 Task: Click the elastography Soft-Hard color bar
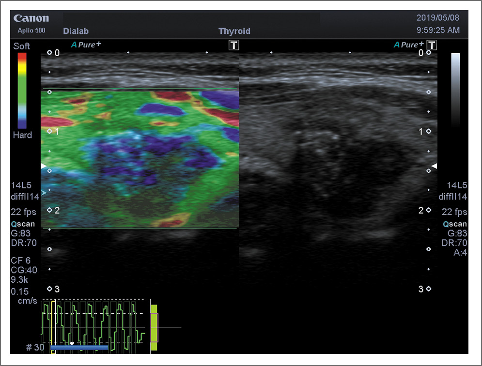[x=22, y=90]
